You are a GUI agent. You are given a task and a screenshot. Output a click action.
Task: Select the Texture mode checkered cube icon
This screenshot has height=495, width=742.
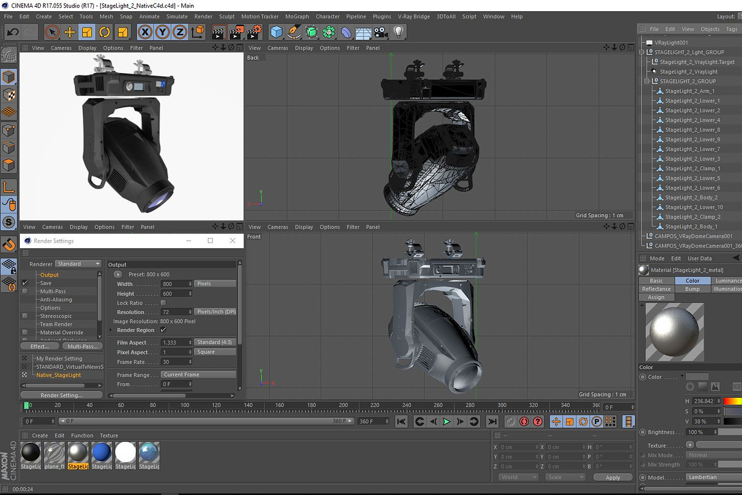(x=9, y=94)
